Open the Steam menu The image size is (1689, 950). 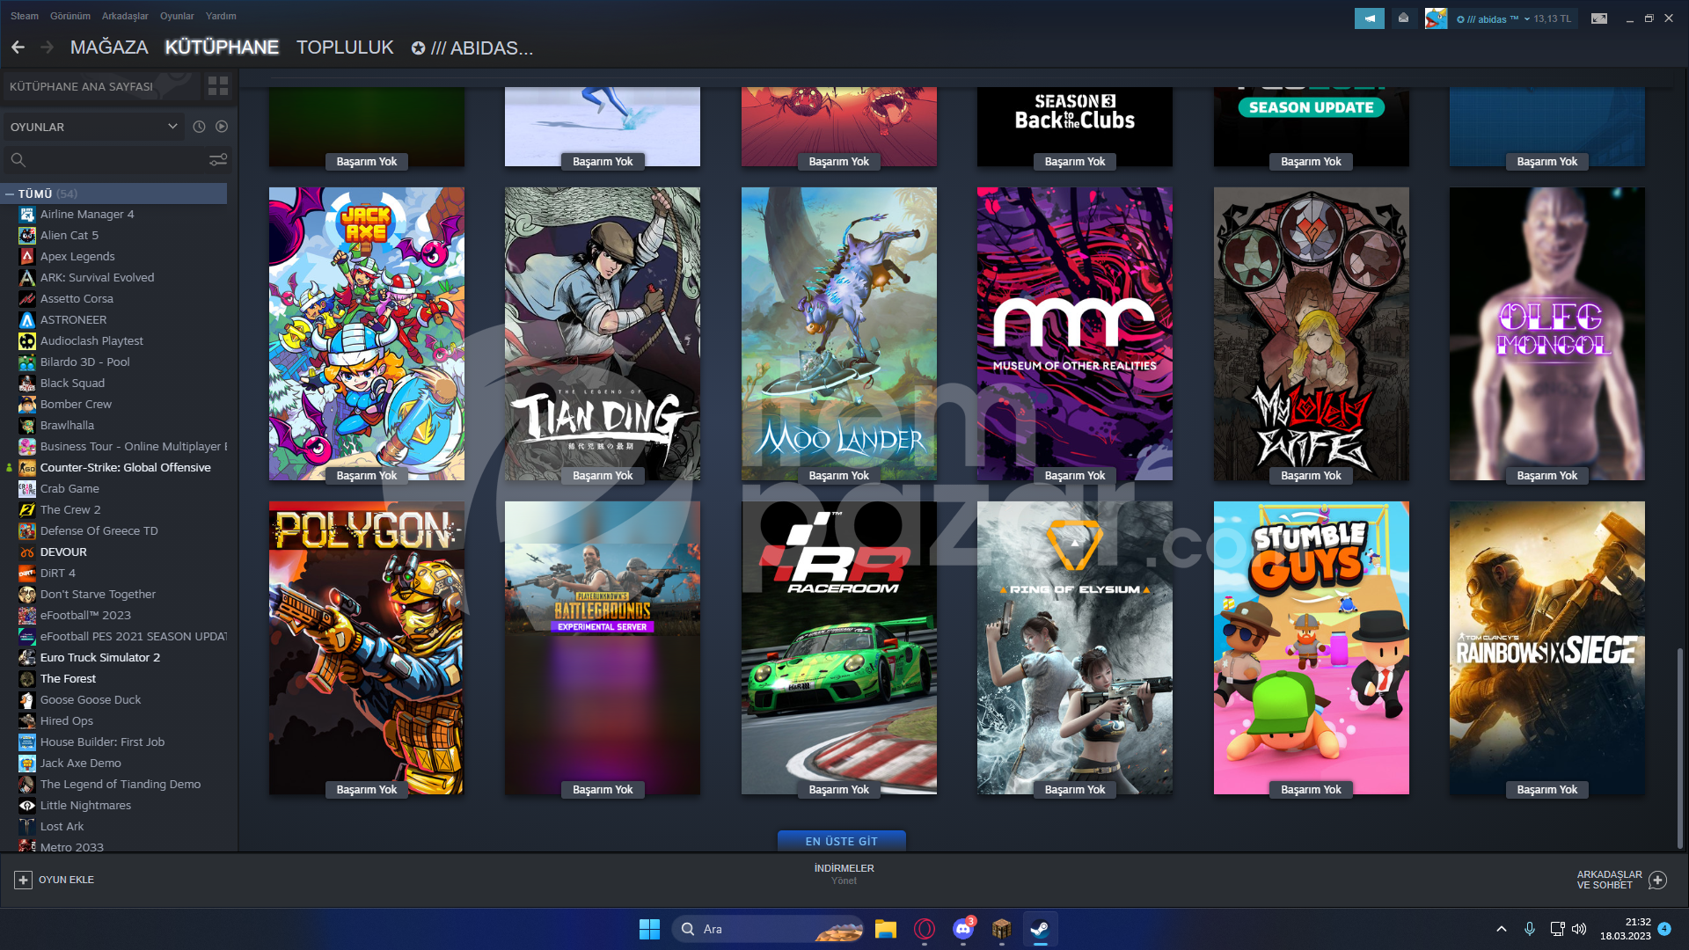(x=25, y=16)
